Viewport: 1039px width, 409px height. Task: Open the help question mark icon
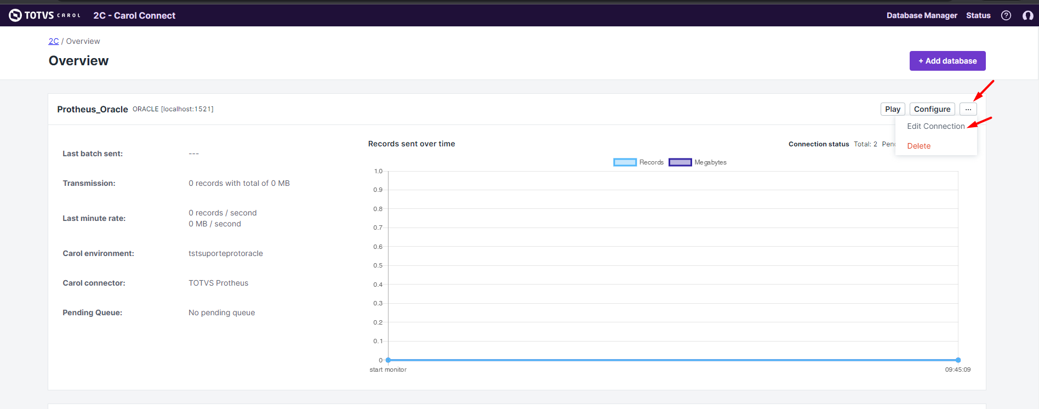[1006, 15]
